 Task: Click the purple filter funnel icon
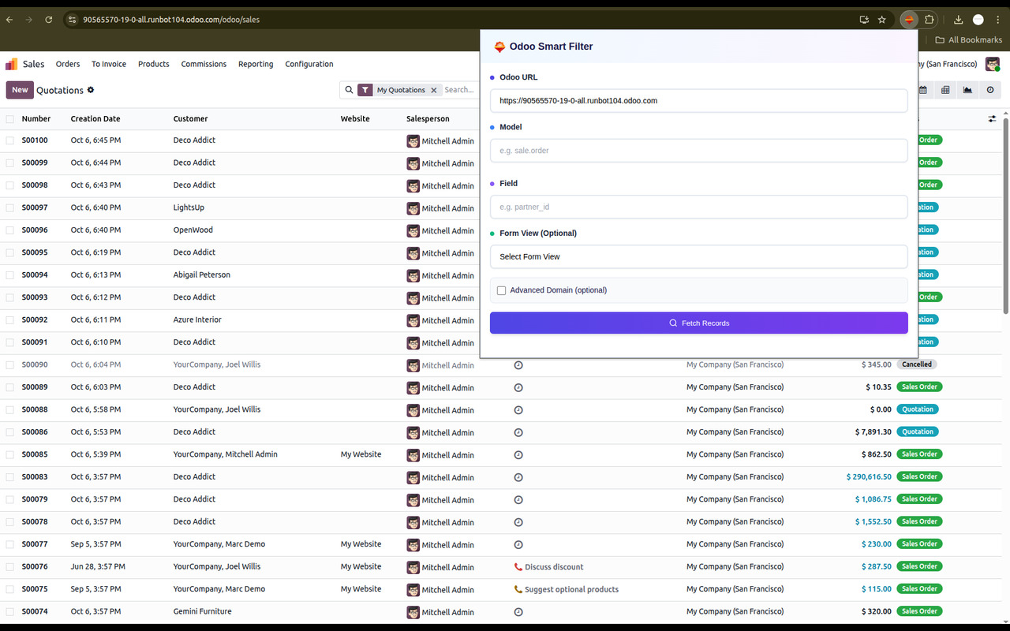point(365,90)
